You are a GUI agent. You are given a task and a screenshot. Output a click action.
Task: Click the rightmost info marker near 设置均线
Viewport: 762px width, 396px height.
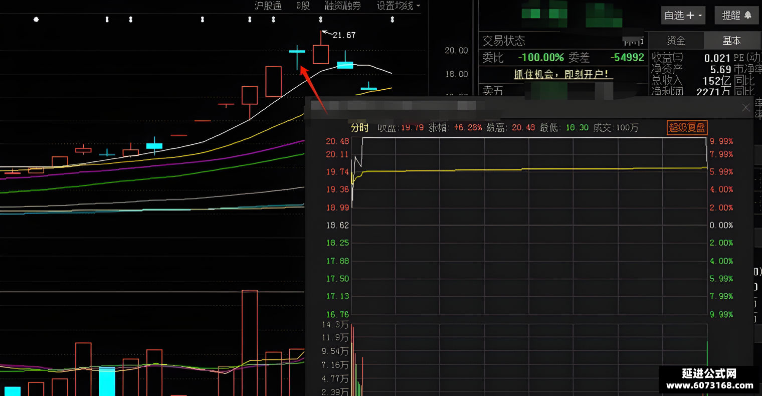(393, 20)
